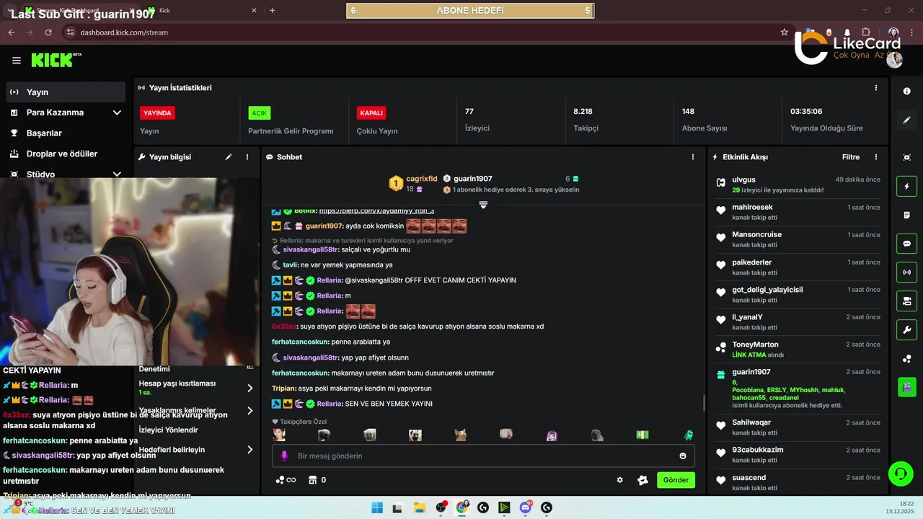
Task: Open a new browser tab
Action: click(272, 11)
